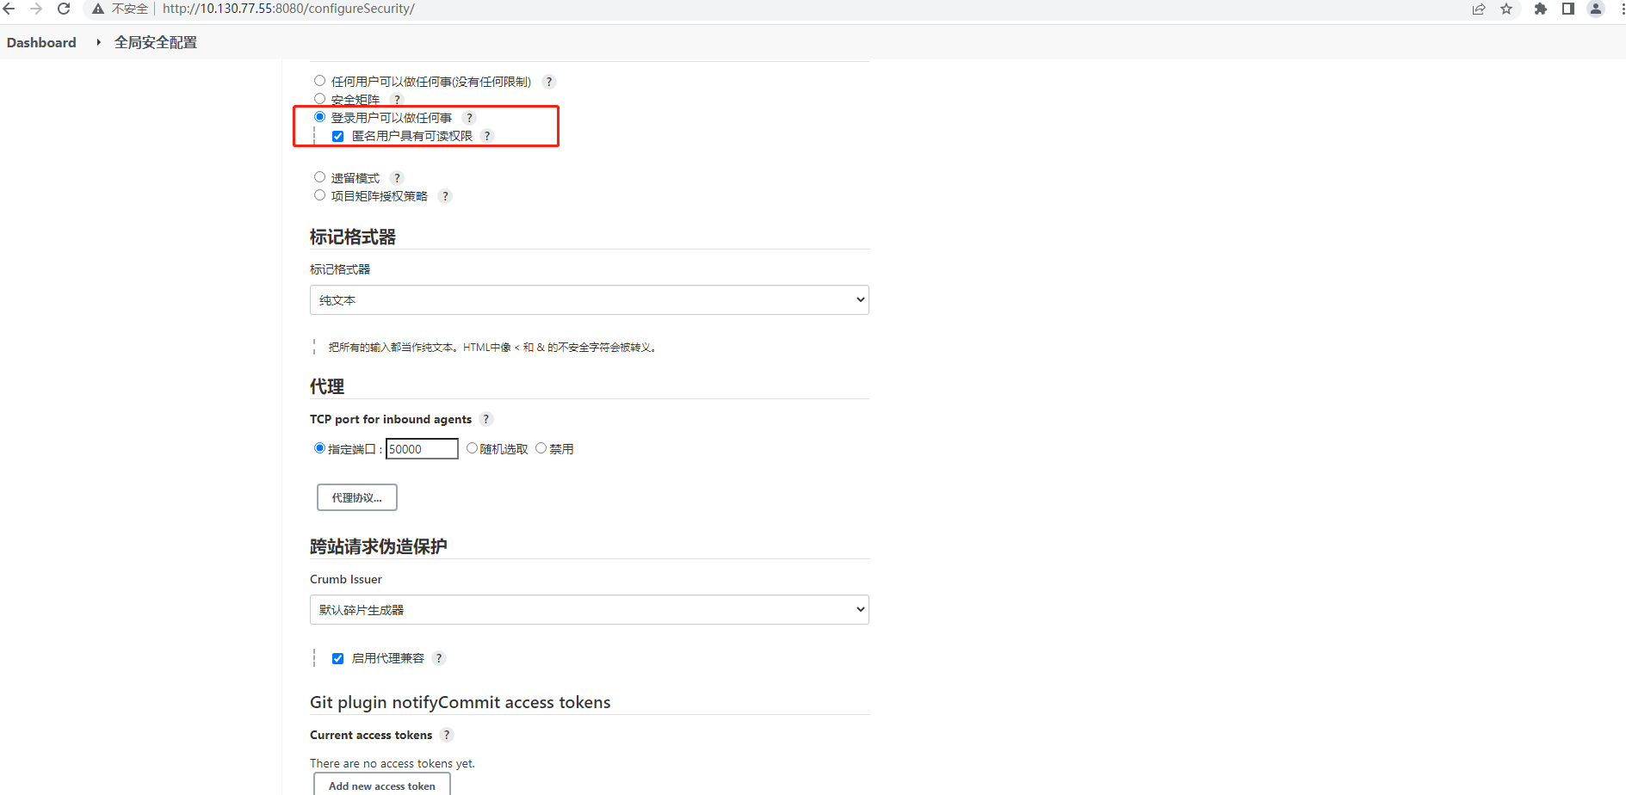Reload the page with refresh icon
Viewport: 1626px width, 795px height.
point(64,9)
